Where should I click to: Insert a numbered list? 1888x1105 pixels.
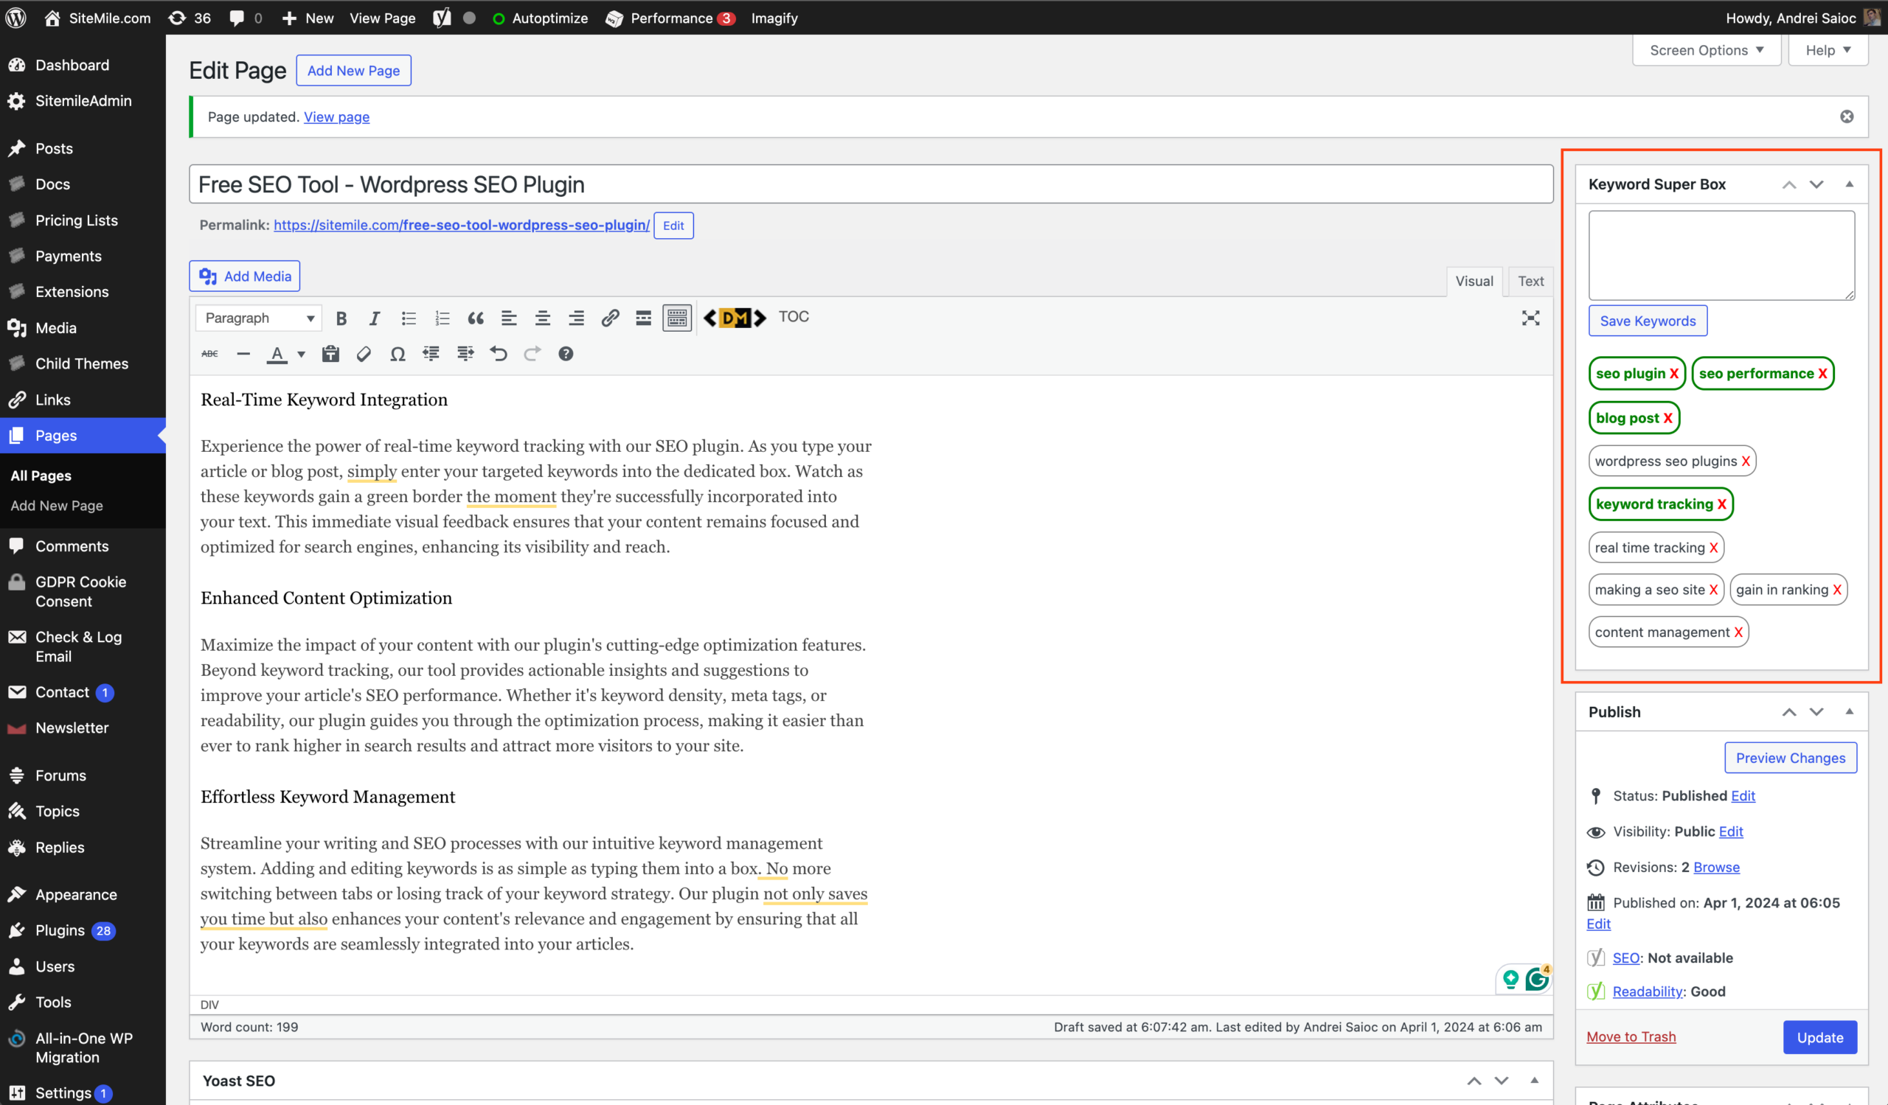(x=442, y=318)
